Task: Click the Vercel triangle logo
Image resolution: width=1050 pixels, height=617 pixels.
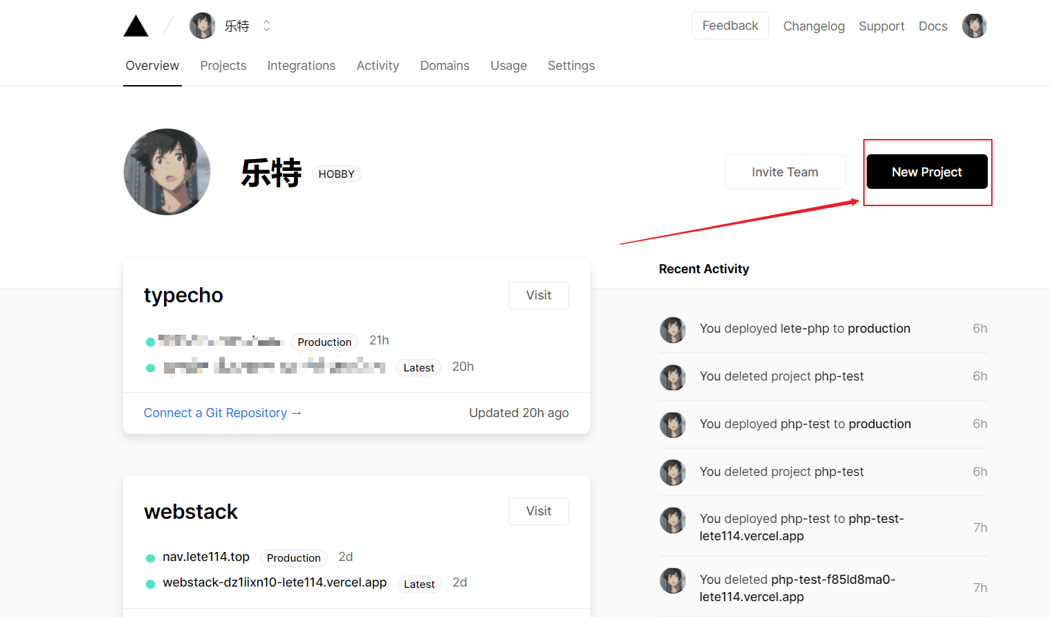Action: (x=136, y=26)
